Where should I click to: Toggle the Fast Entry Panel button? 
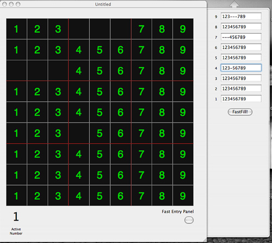[189, 220]
